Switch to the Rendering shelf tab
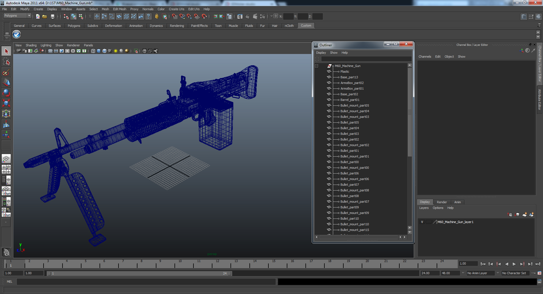 (x=177, y=26)
